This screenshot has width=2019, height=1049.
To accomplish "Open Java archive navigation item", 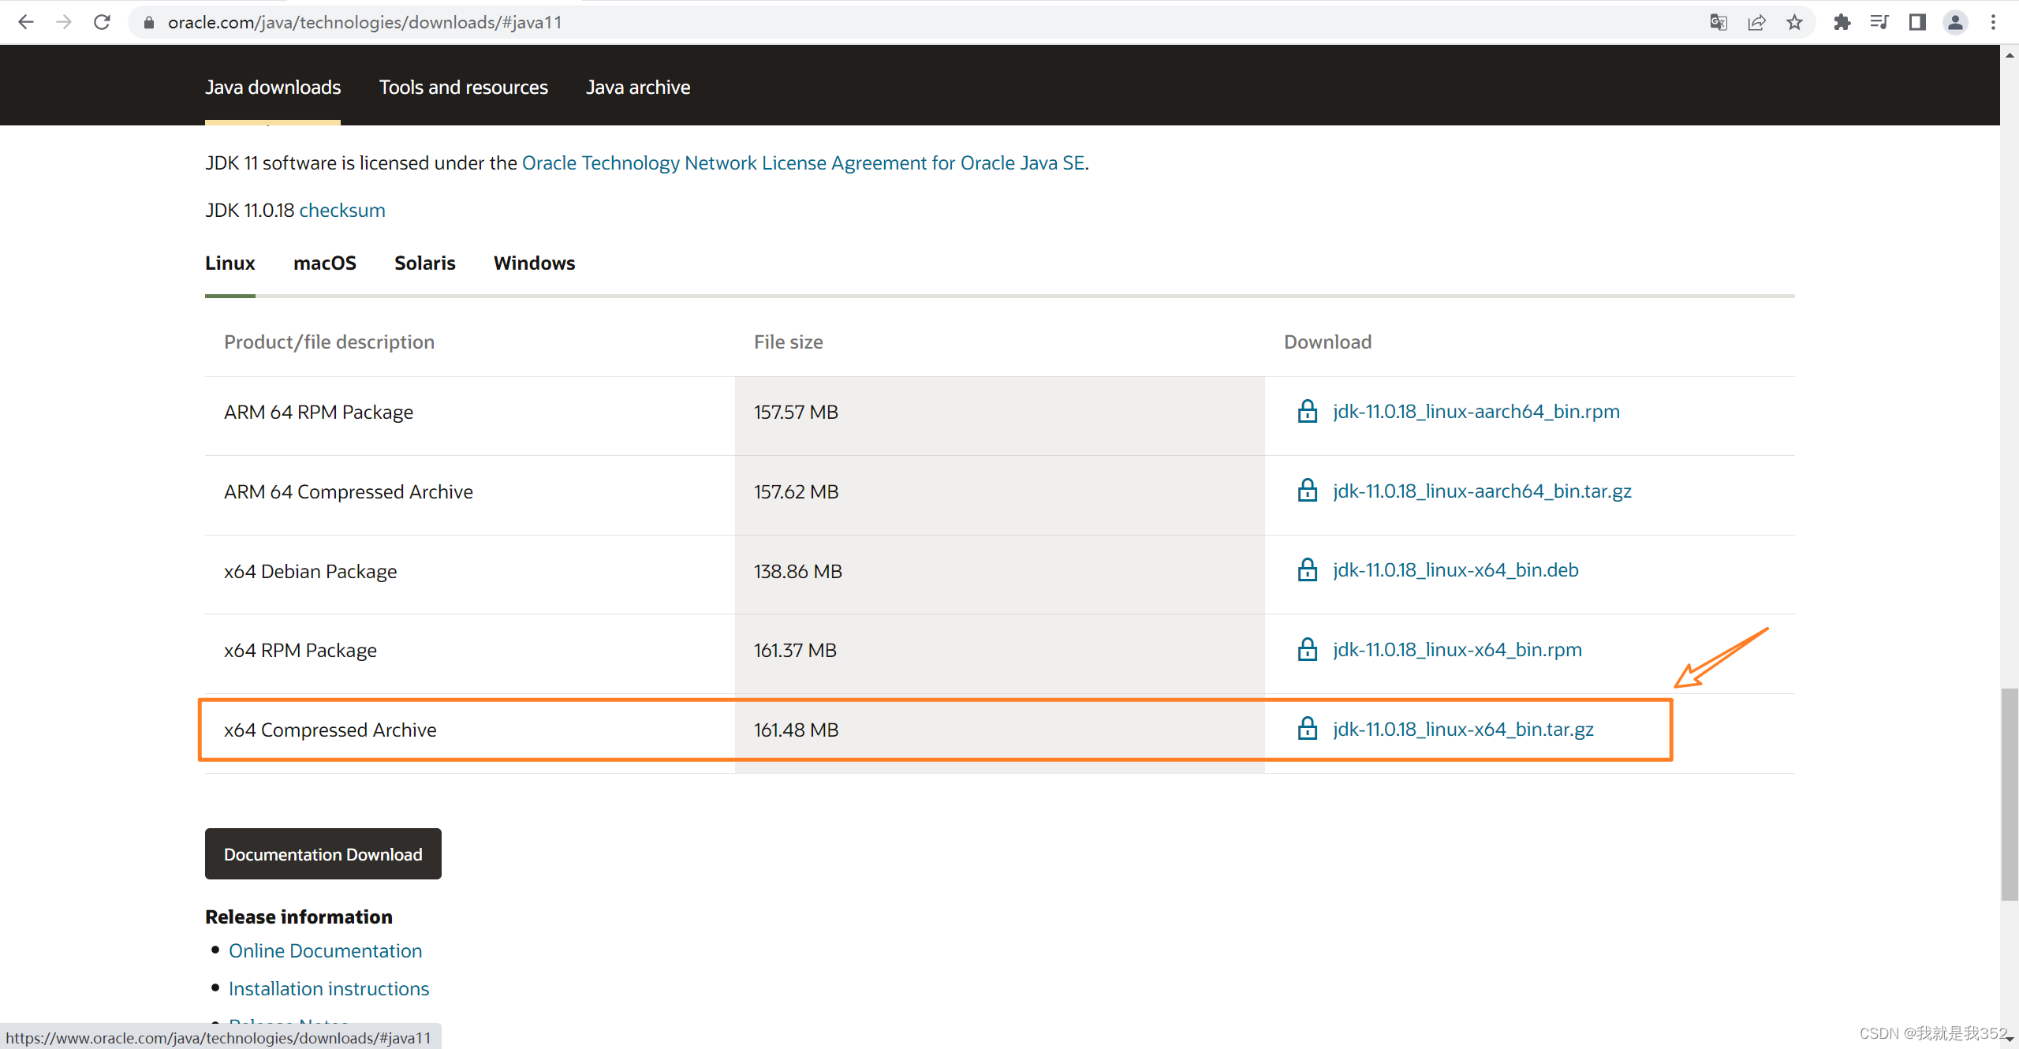I will click(637, 88).
